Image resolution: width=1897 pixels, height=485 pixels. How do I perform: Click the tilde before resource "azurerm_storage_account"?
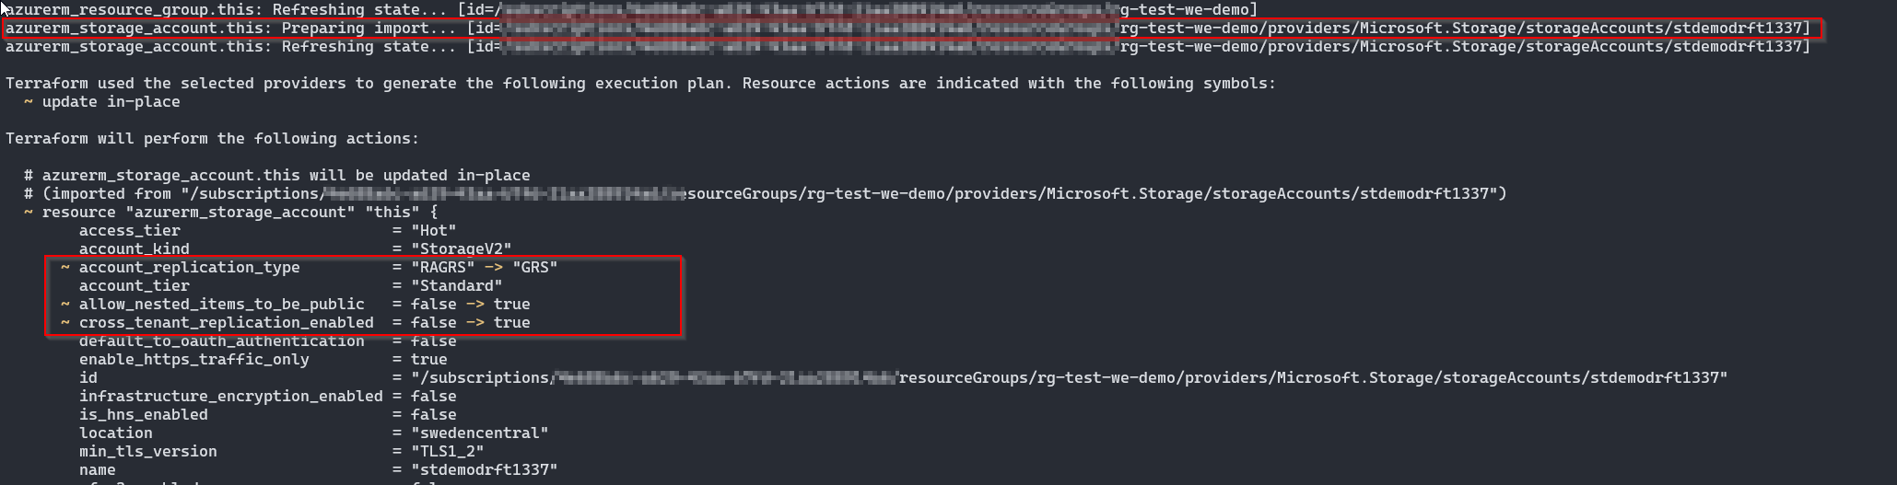click(29, 213)
